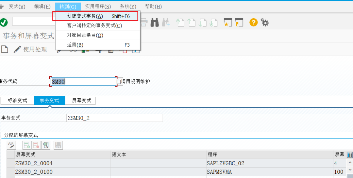Open Help via yellow question mark icon

(254, 22)
